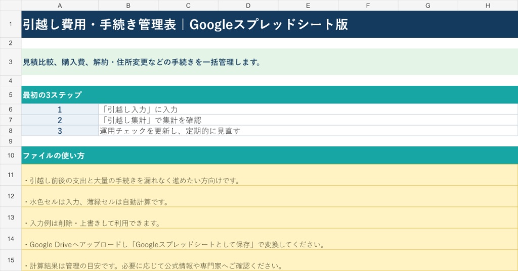Image resolution: width=518 pixels, height=271 pixels.
Task: Click the '最初の3ステップ' section header
Action: coord(270,95)
